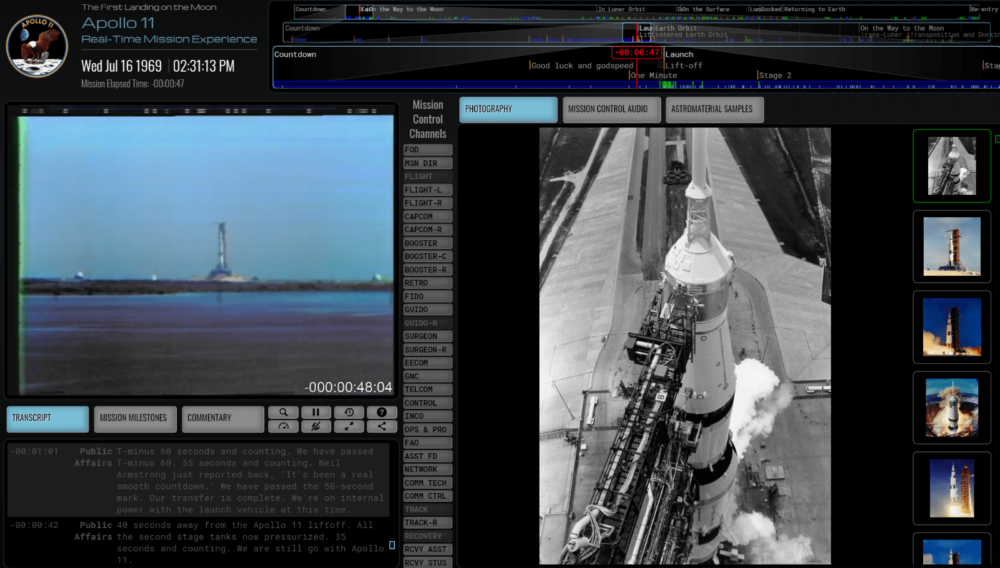Choose the BOOSTER-C channel
This screenshot has height=568, width=1000.
(x=427, y=257)
